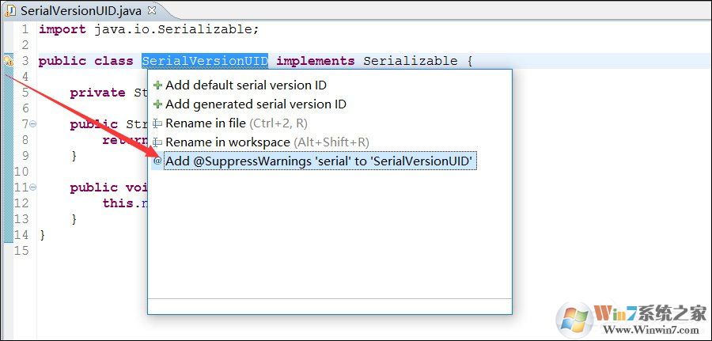
Task: Click the warning quick-fix marker on line 3
Action: click(8, 61)
